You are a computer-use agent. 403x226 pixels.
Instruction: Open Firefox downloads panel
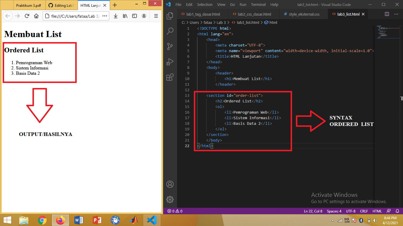(x=116, y=16)
